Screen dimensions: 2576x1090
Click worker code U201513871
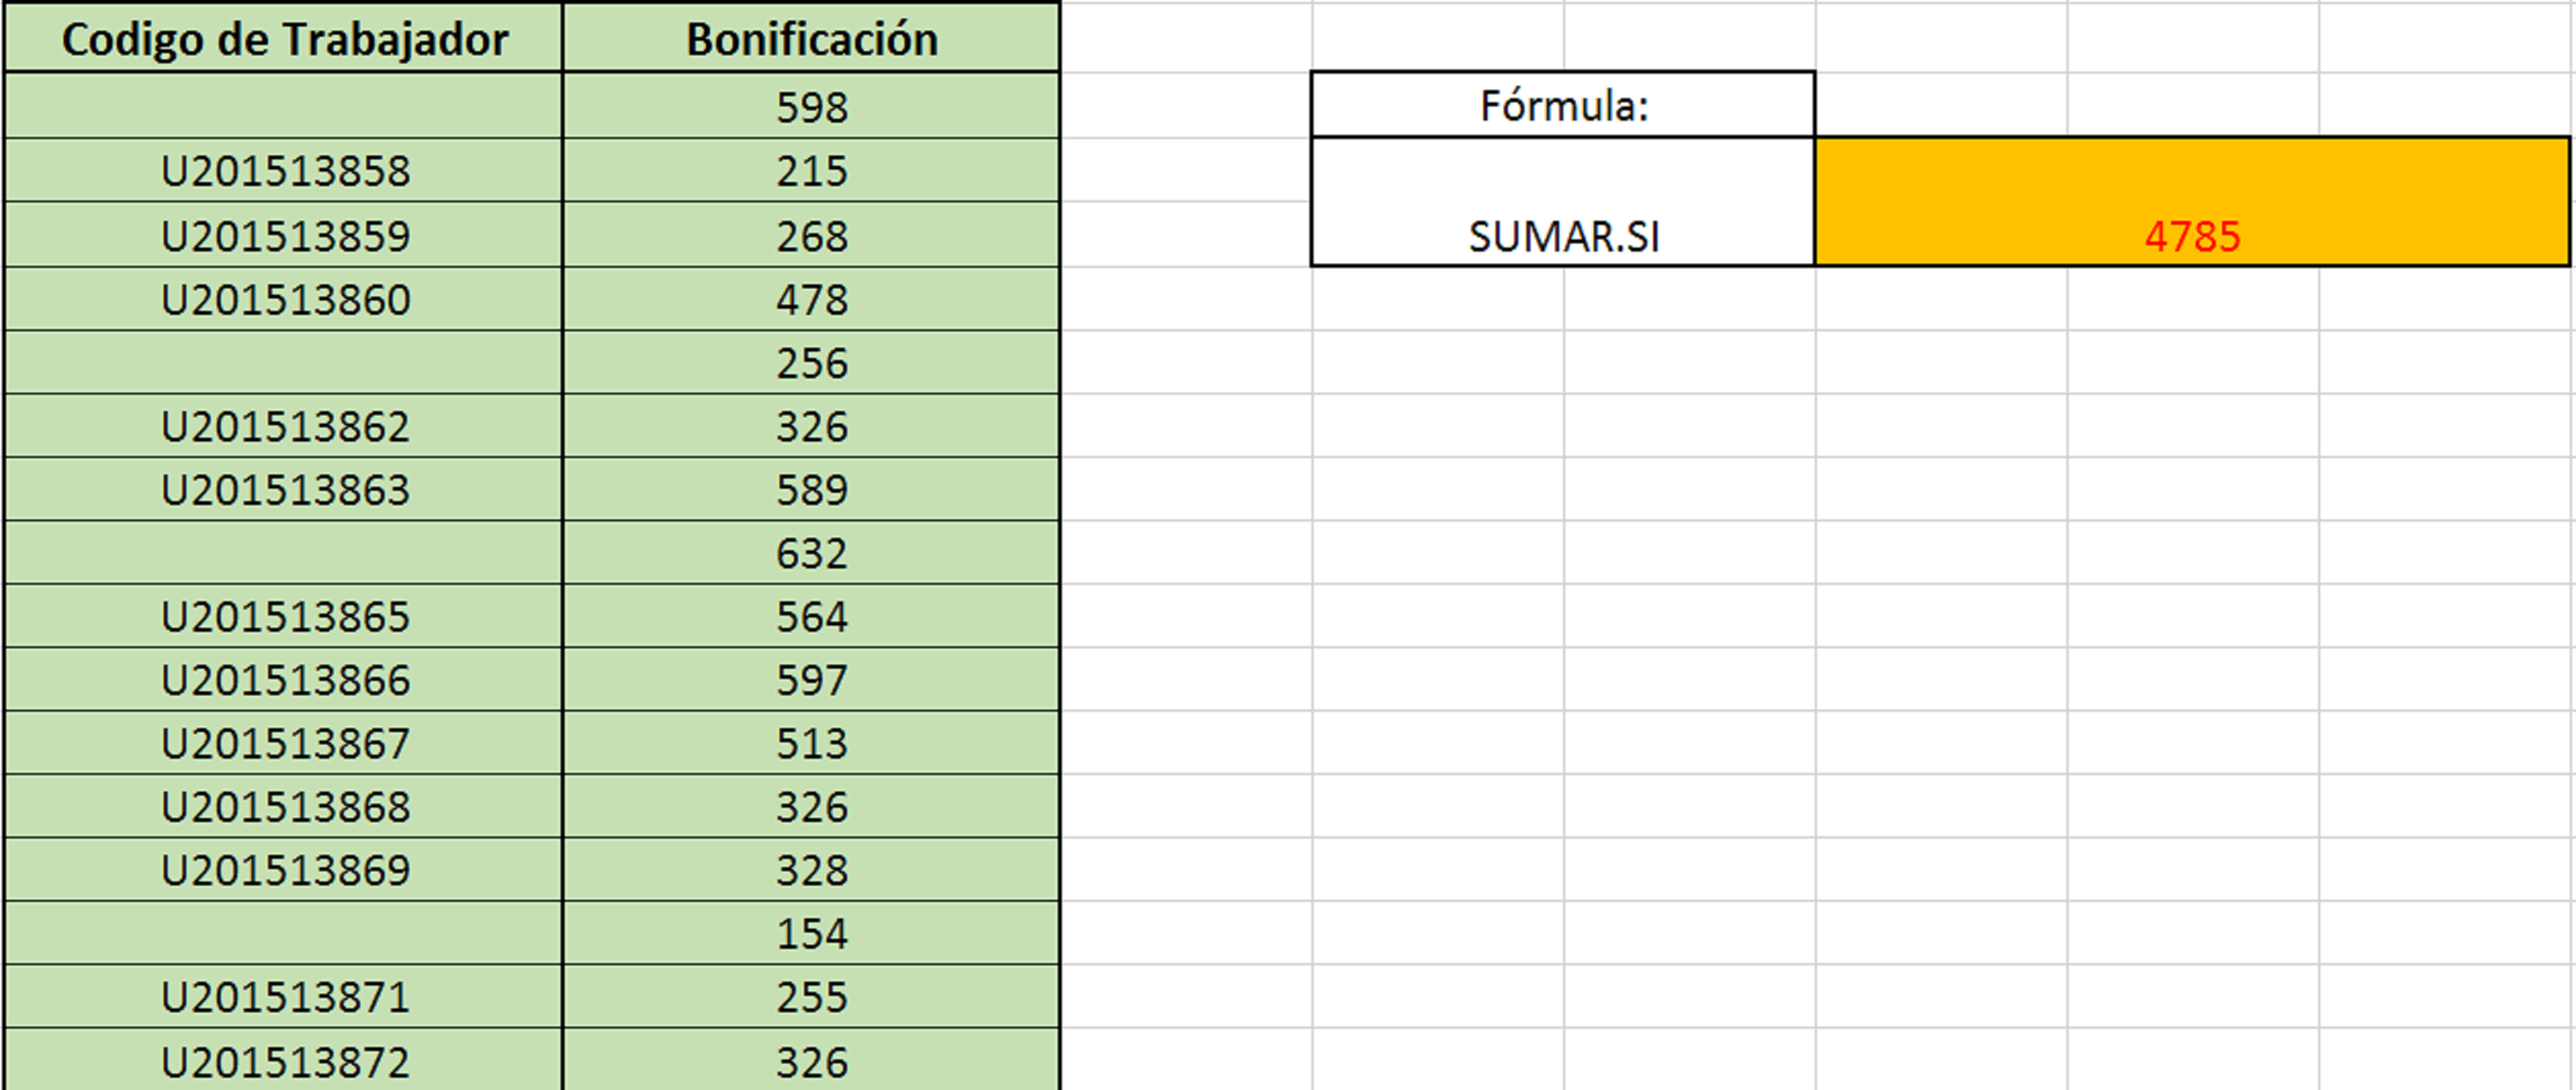pyautogui.click(x=285, y=997)
